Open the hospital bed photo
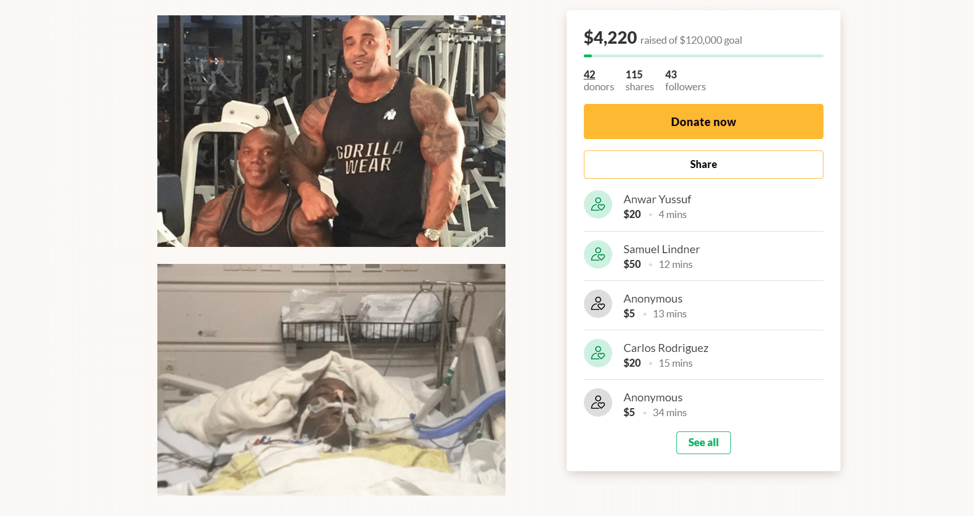 click(331, 380)
